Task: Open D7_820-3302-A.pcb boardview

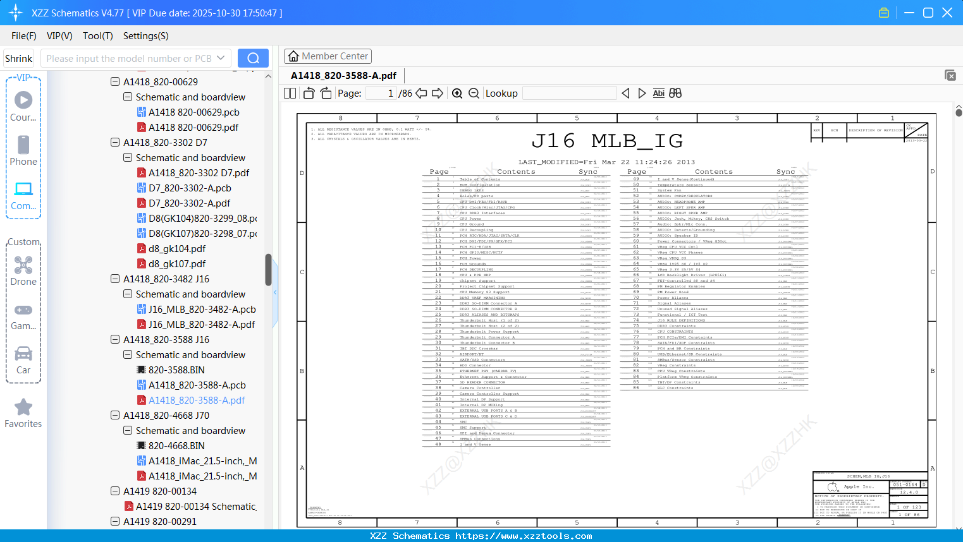Action: 190,188
